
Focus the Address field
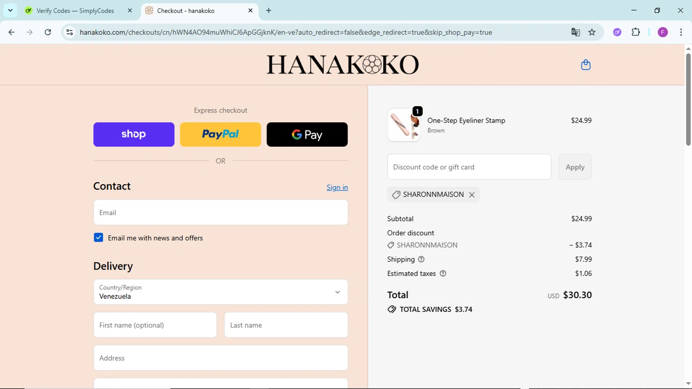(x=221, y=358)
